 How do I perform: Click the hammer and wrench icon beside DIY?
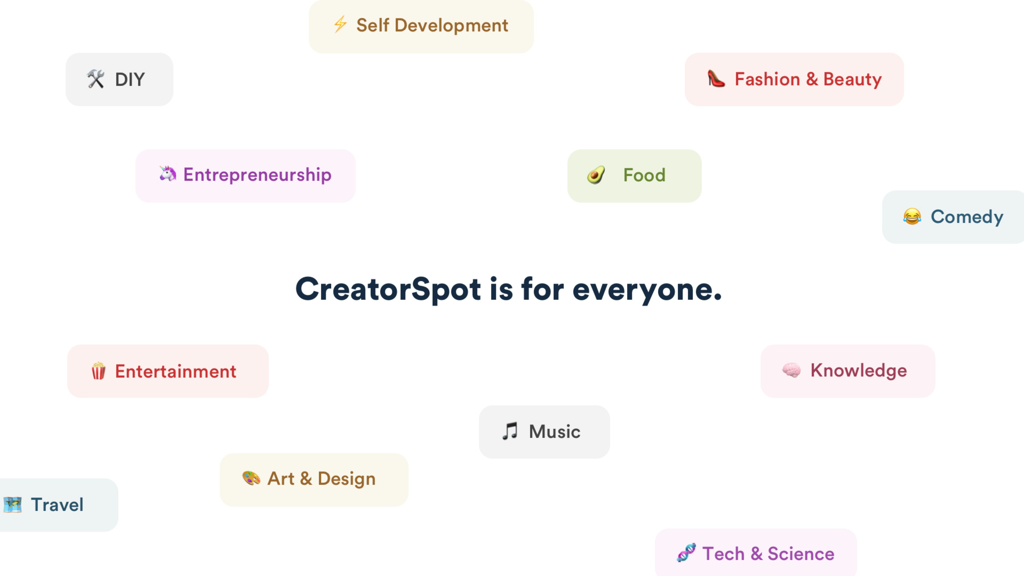click(95, 79)
